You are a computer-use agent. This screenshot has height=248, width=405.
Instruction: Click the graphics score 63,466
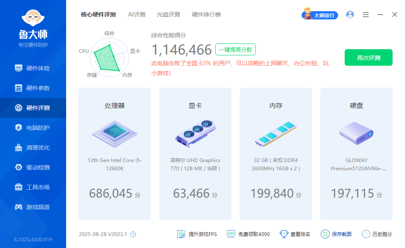click(x=191, y=193)
